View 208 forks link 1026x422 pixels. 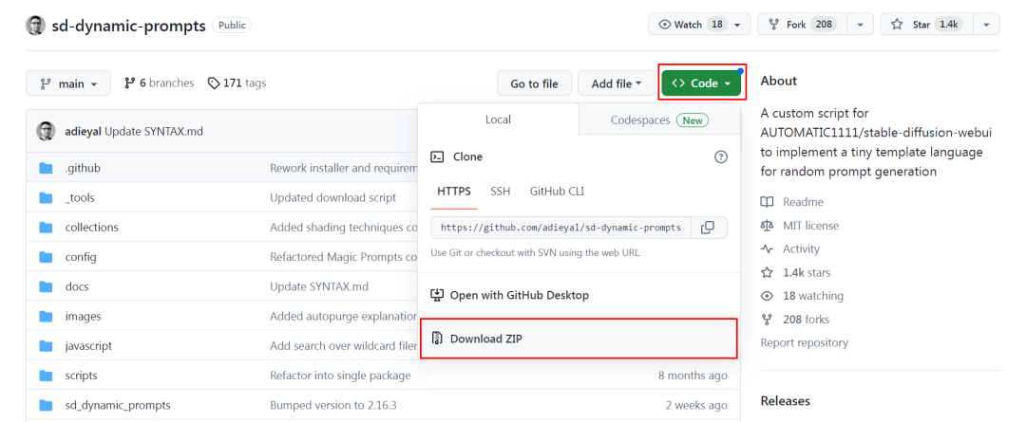(807, 320)
